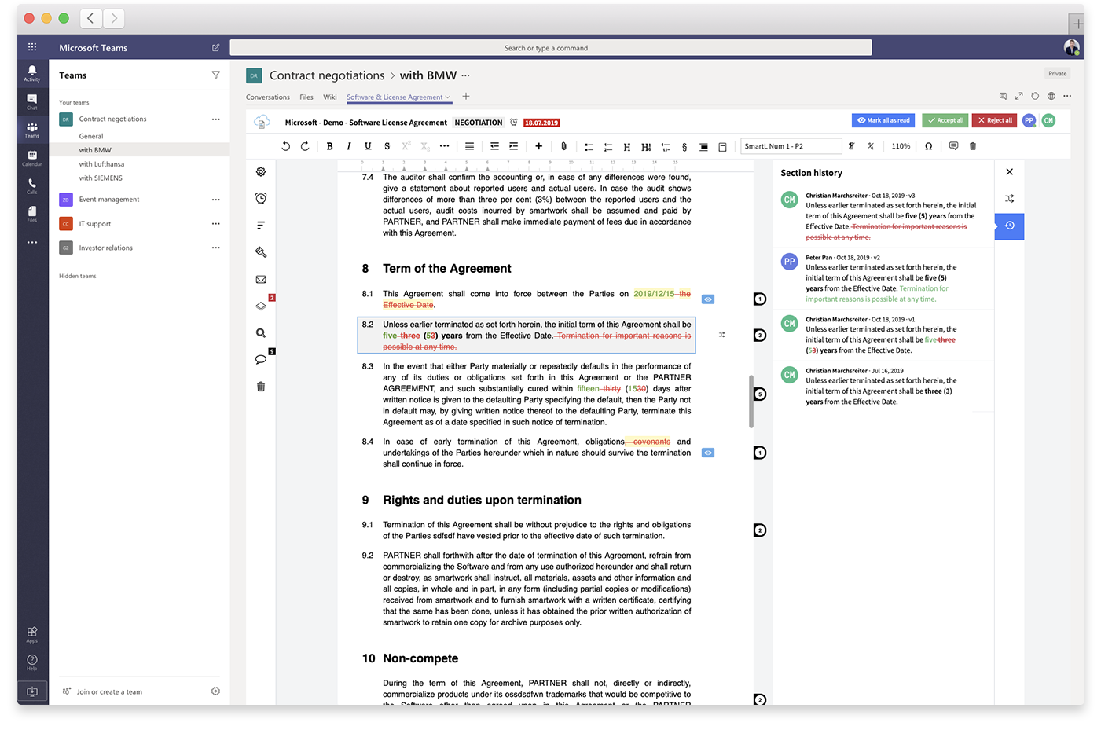Open the General channel
Viewport: 1101px width, 730px height.
[91, 136]
